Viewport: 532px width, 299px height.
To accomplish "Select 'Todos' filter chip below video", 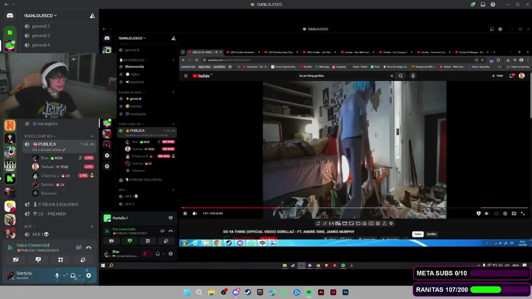I will (418, 234).
